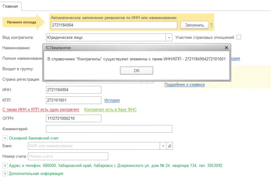
Task: Expand the Адрес и телефон section
Action: click(x=5, y=165)
